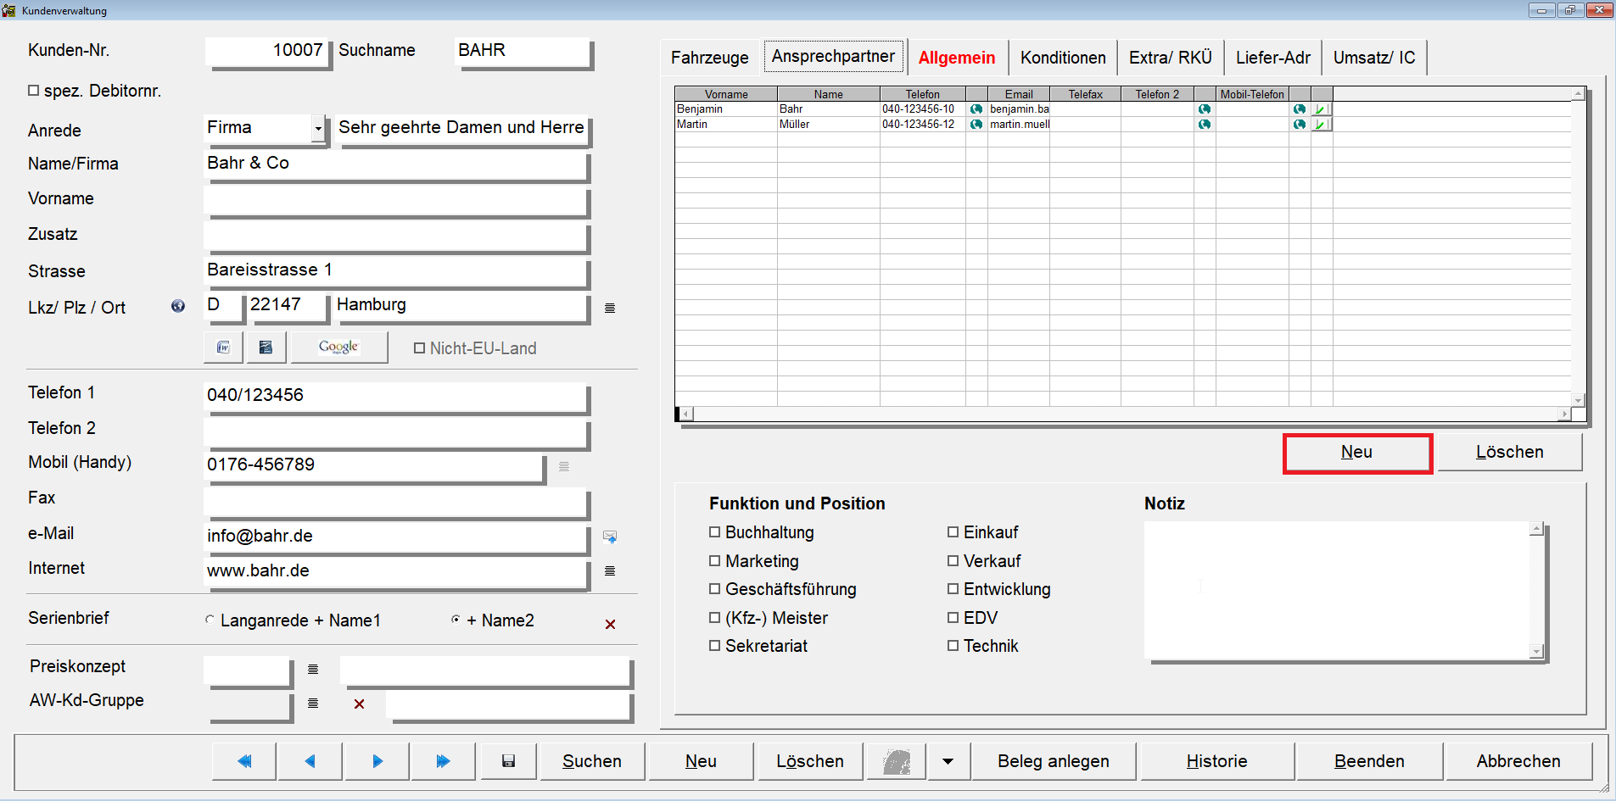The width and height of the screenshot is (1616, 801).
Task: Clear AW-Kd-Gruppe with the red X
Action: pos(359,704)
